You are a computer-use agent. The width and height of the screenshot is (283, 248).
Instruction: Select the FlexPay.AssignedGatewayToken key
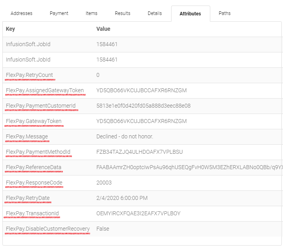pyautogui.click(x=45, y=90)
